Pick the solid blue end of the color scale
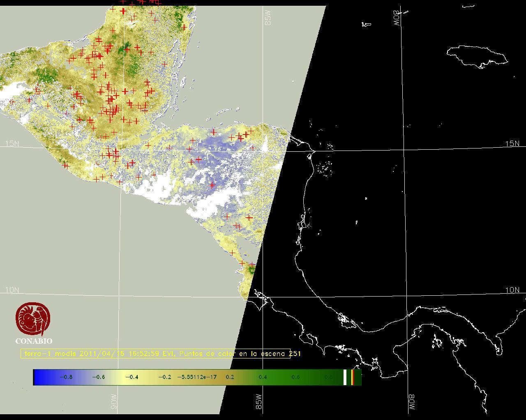526x420 pixels. 39,377
